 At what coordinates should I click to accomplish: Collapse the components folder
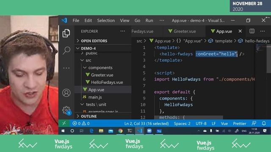(x=100, y=68)
